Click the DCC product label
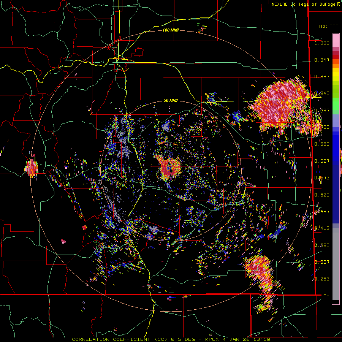Viewport: 342px width, 342px height. coord(334,23)
